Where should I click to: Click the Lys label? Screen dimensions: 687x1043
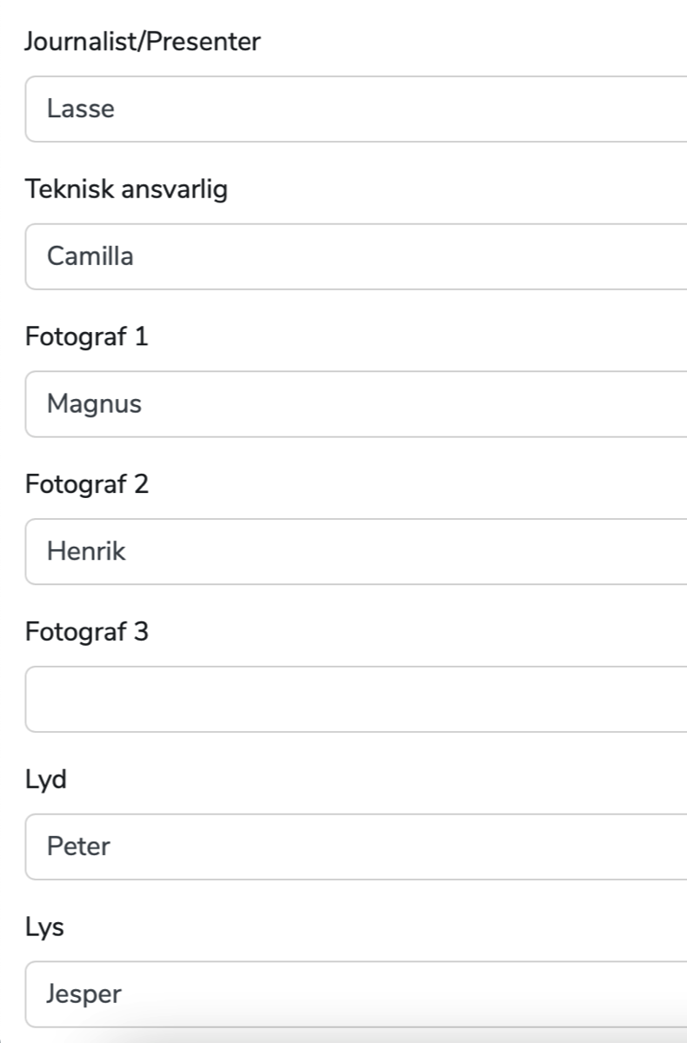(x=45, y=927)
